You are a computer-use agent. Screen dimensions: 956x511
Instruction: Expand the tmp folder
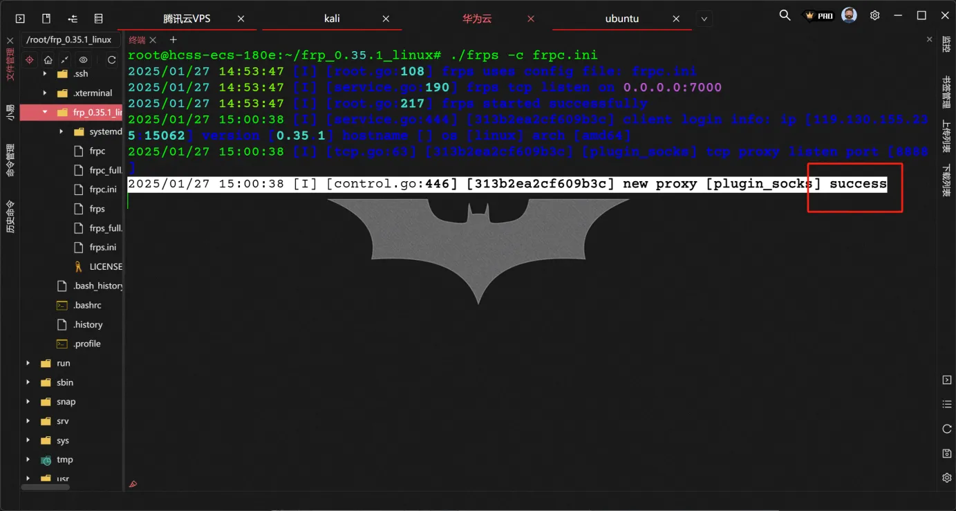(28, 460)
